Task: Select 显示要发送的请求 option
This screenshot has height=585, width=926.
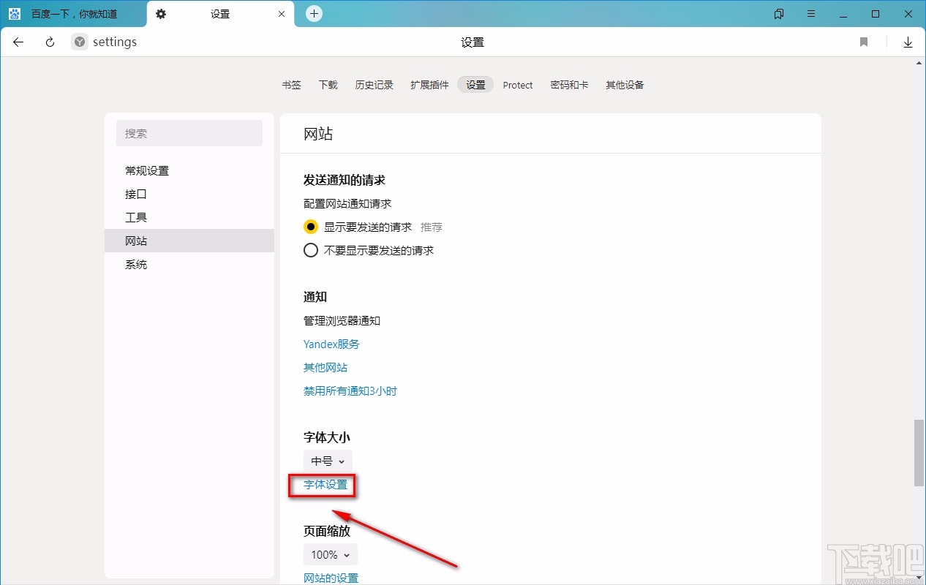Action: point(311,227)
